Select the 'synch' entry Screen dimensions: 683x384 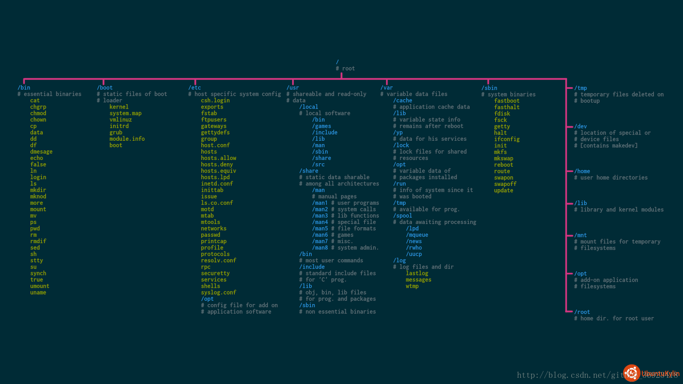point(38,273)
